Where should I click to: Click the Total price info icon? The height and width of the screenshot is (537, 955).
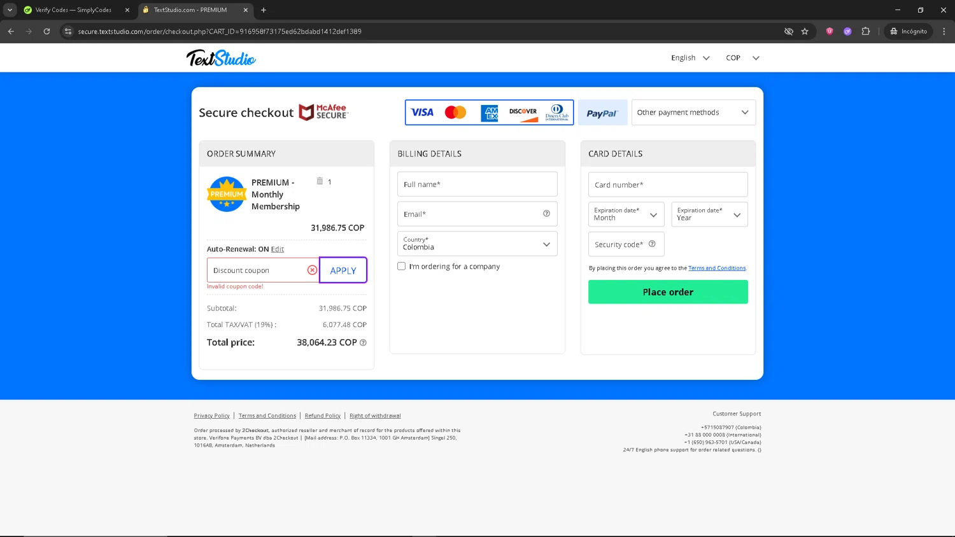pos(363,342)
